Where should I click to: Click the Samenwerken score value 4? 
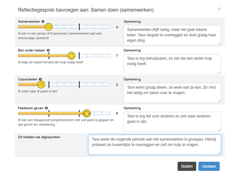pos(117,27)
